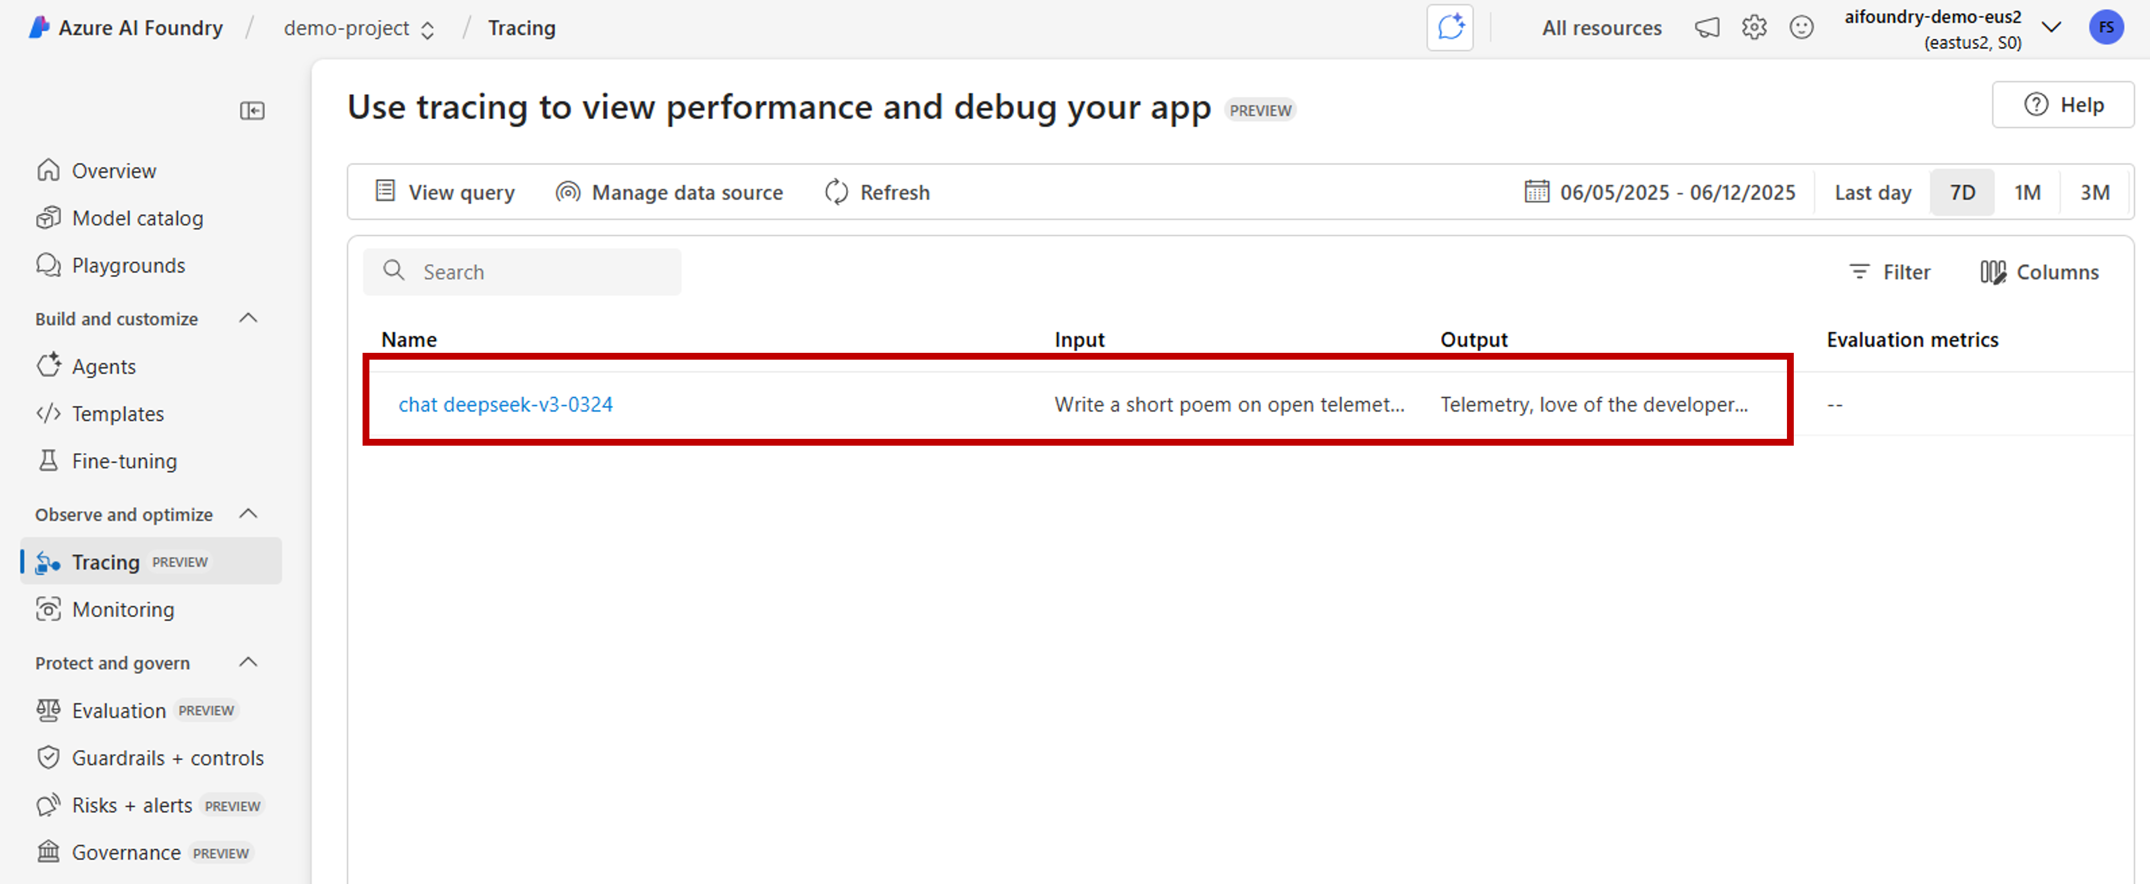The height and width of the screenshot is (884, 2150).
Task: Select the 3M time range
Action: click(x=2094, y=192)
